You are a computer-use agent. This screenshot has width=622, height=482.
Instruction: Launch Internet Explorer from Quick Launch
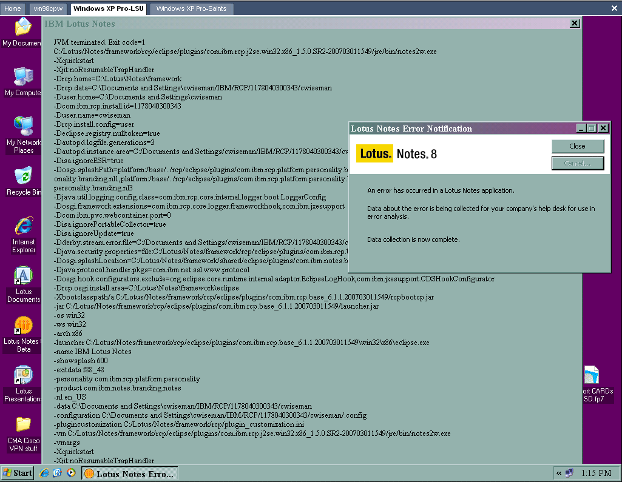click(x=44, y=473)
